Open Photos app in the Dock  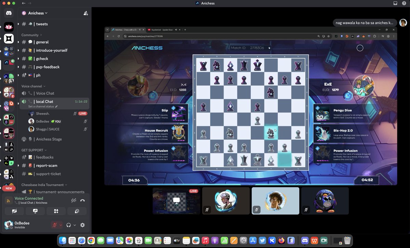pyautogui.click(x=129, y=240)
